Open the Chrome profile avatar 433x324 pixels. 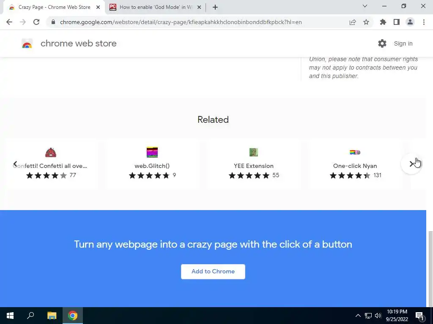410,22
